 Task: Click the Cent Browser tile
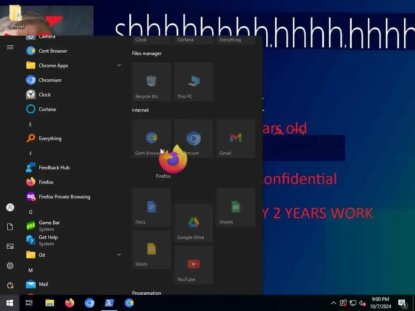(152, 138)
